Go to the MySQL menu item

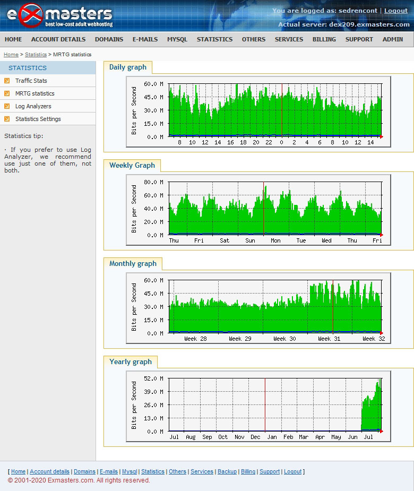(177, 39)
